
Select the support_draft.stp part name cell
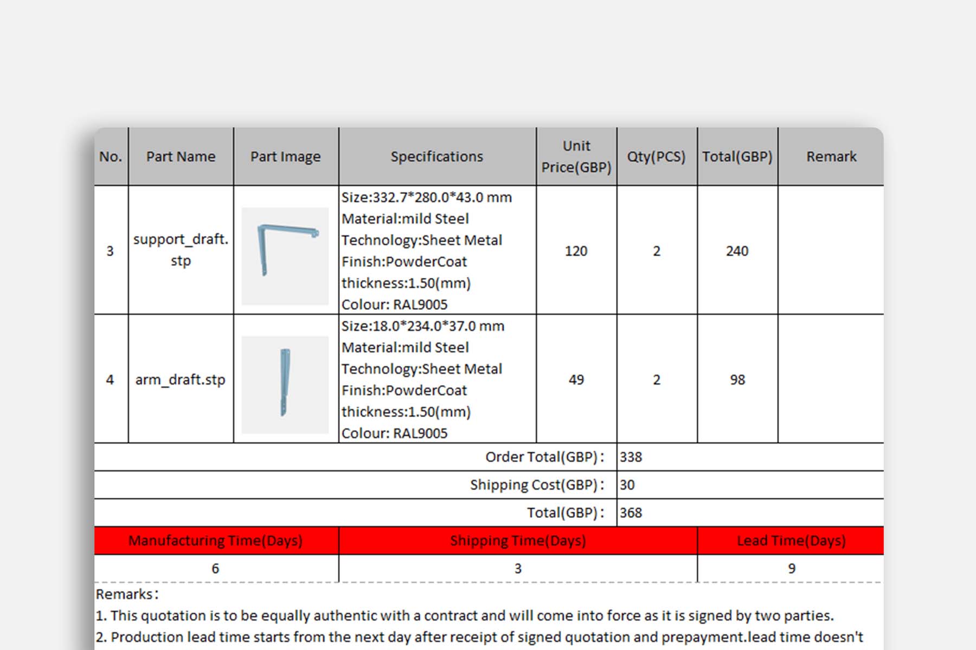[x=180, y=250]
